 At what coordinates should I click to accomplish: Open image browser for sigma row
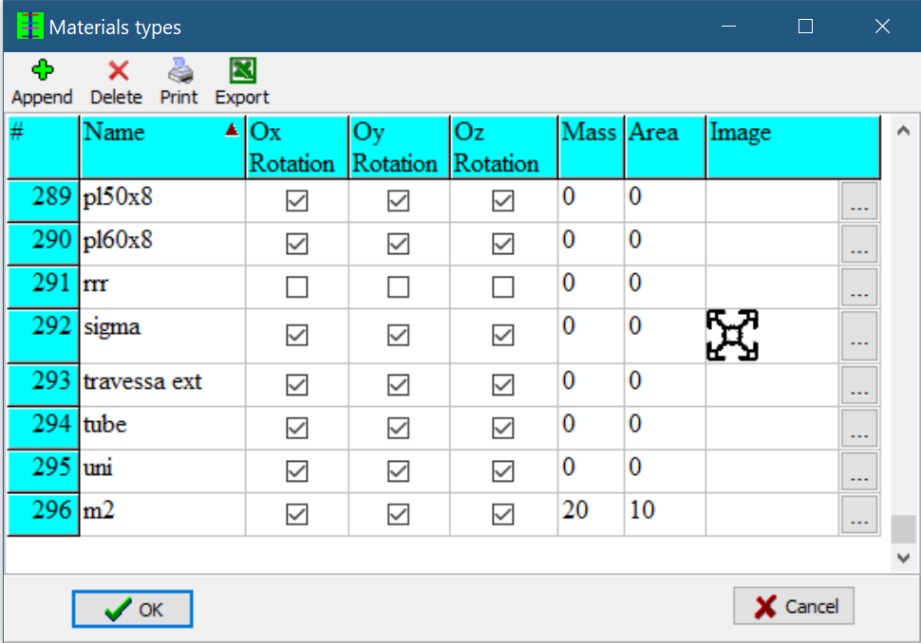(858, 337)
